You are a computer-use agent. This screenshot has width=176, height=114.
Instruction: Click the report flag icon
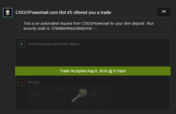pyautogui.click(x=164, y=12)
